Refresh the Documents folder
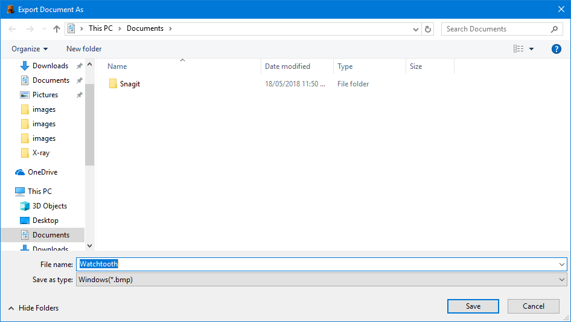The height and width of the screenshot is (322, 571). coord(428,29)
